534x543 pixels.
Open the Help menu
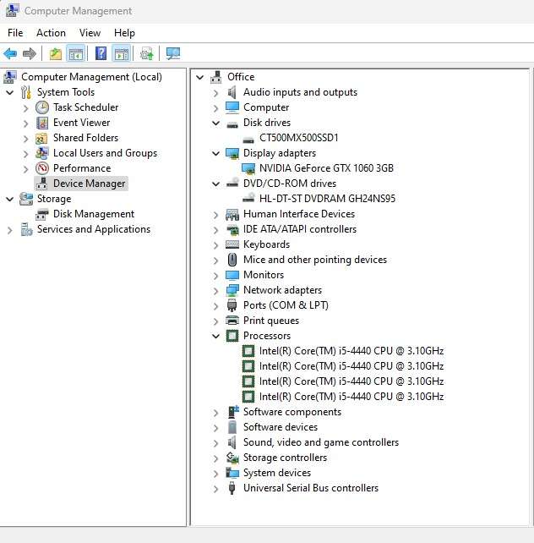coord(124,33)
